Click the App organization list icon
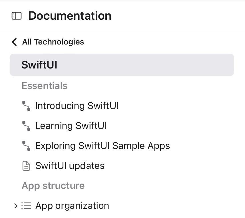245x218 pixels. pos(26,206)
